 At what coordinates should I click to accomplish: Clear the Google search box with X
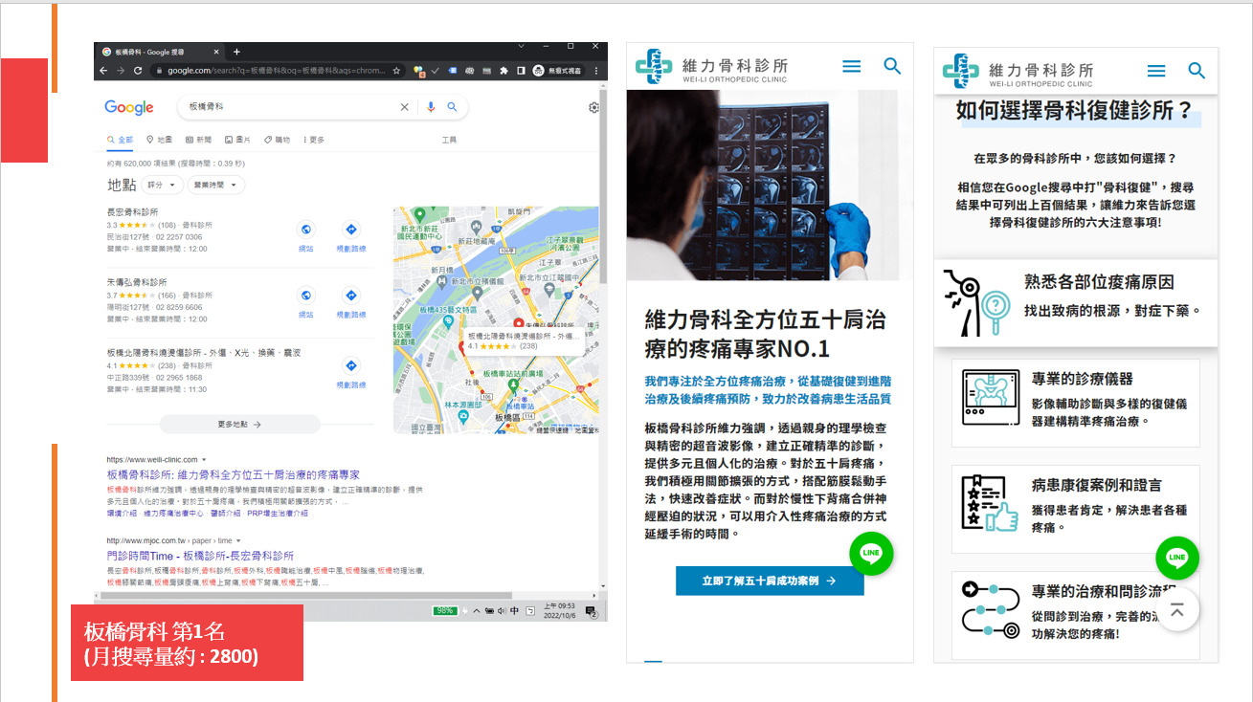[404, 107]
